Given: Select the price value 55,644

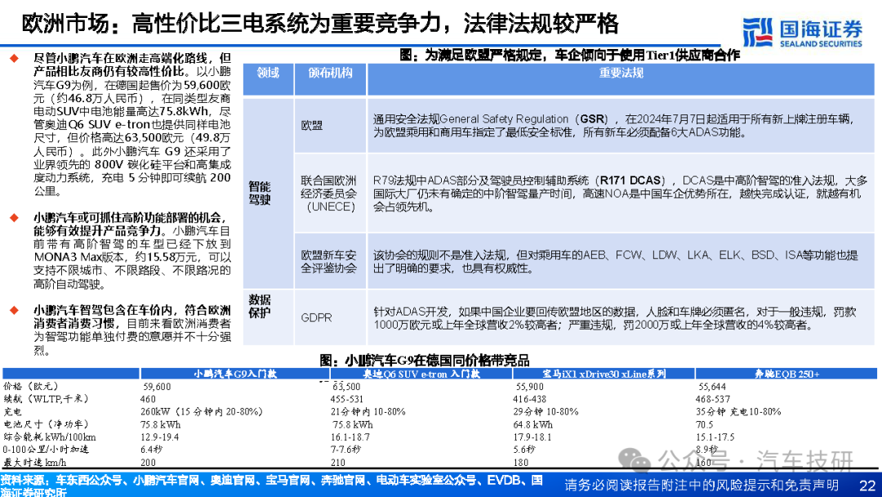Looking at the screenshot, I should tap(712, 387).
